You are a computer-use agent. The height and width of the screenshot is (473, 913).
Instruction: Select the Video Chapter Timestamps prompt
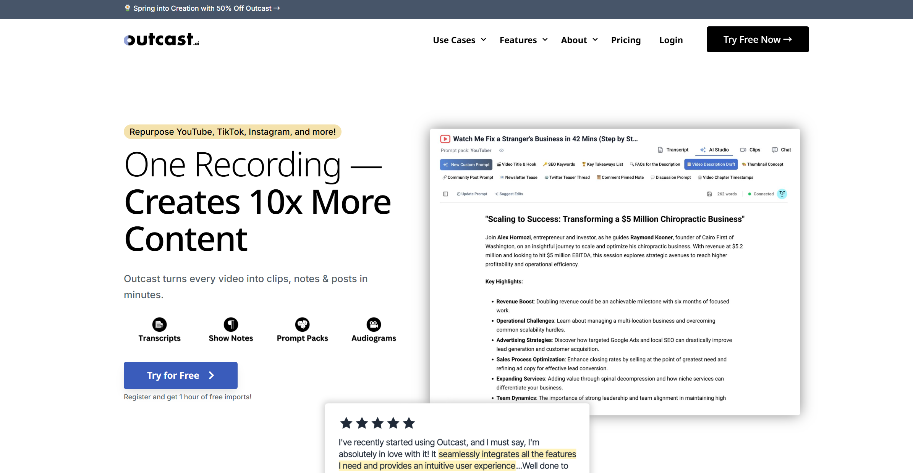pyautogui.click(x=725, y=178)
